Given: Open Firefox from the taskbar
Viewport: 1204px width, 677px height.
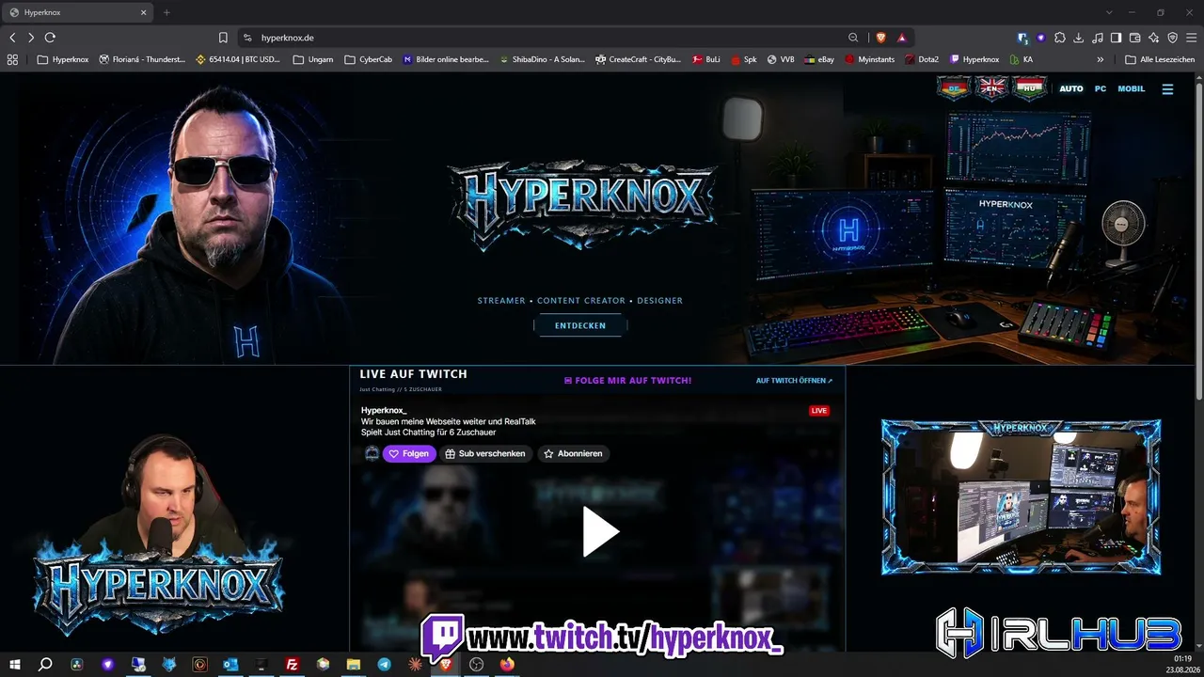Looking at the screenshot, I should coord(507,664).
